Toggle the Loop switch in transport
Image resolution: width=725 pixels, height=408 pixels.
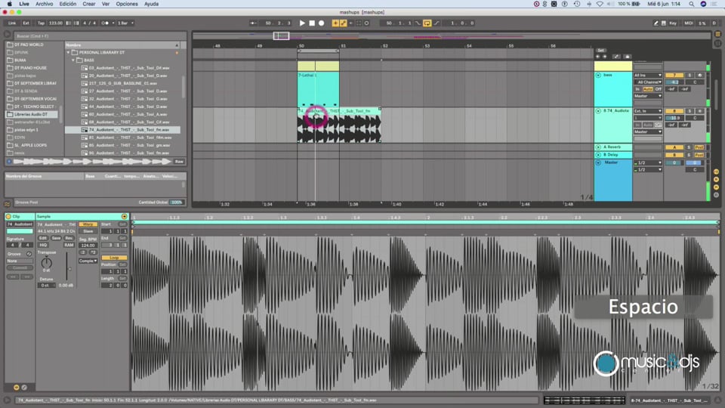coord(427,23)
